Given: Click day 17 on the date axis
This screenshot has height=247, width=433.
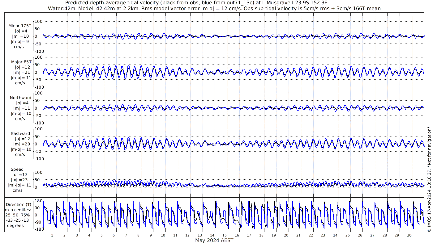Looking at the screenshot, I should tap(249, 235).
